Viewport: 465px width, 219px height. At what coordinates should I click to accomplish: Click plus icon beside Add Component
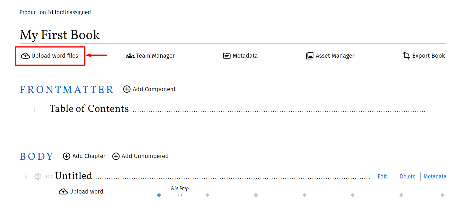pyautogui.click(x=127, y=89)
